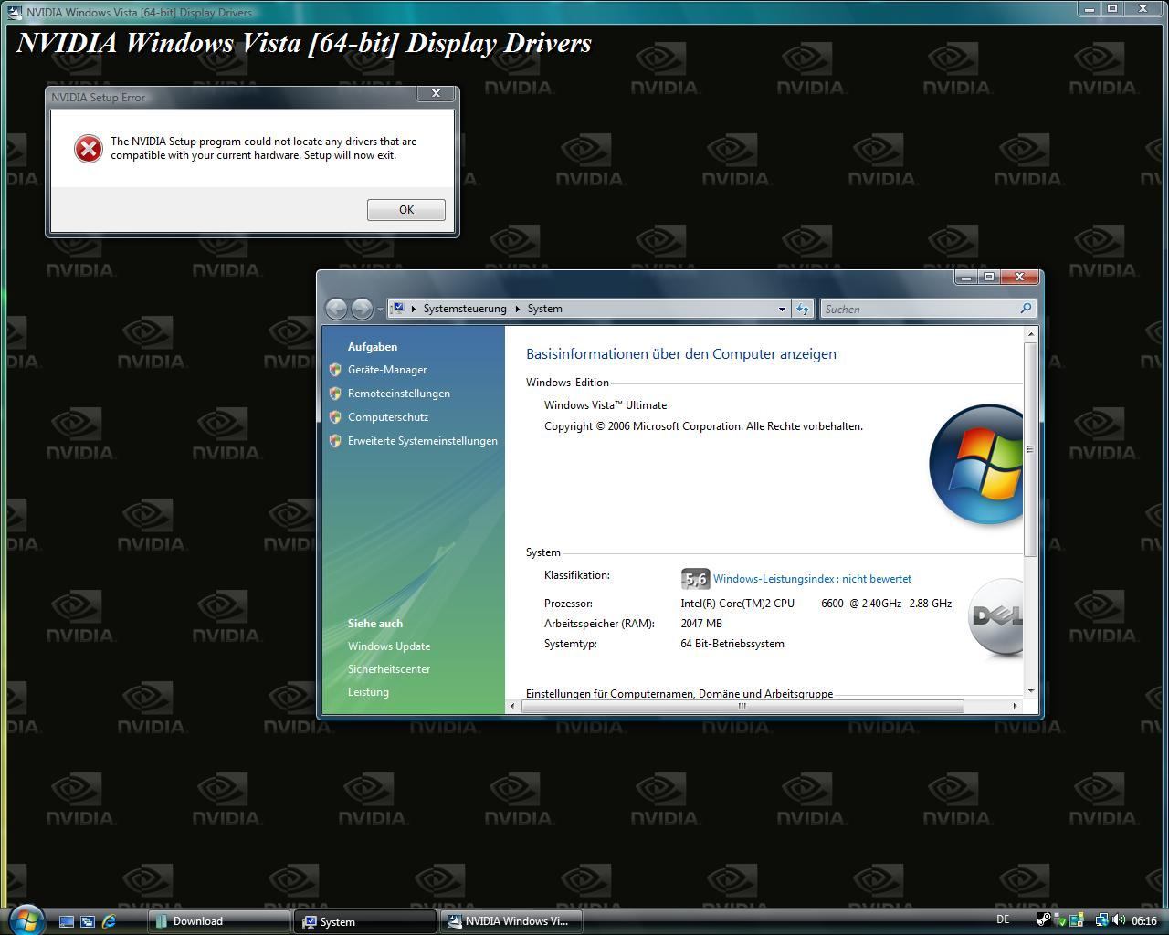Expand arrow between Systemsteuerung and System
The image size is (1169, 935).
[x=517, y=309]
